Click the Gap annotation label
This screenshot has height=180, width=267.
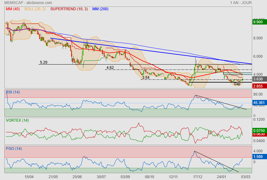pyautogui.click(x=237, y=84)
